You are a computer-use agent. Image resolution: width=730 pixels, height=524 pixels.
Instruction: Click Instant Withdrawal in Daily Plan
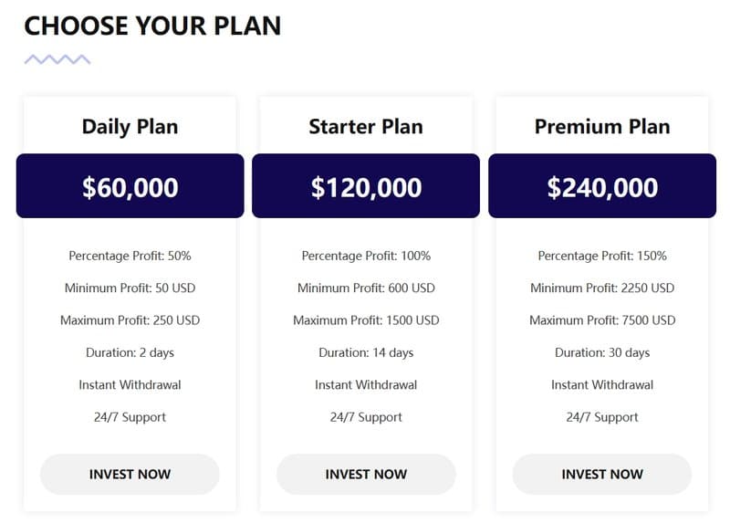coord(130,384)
